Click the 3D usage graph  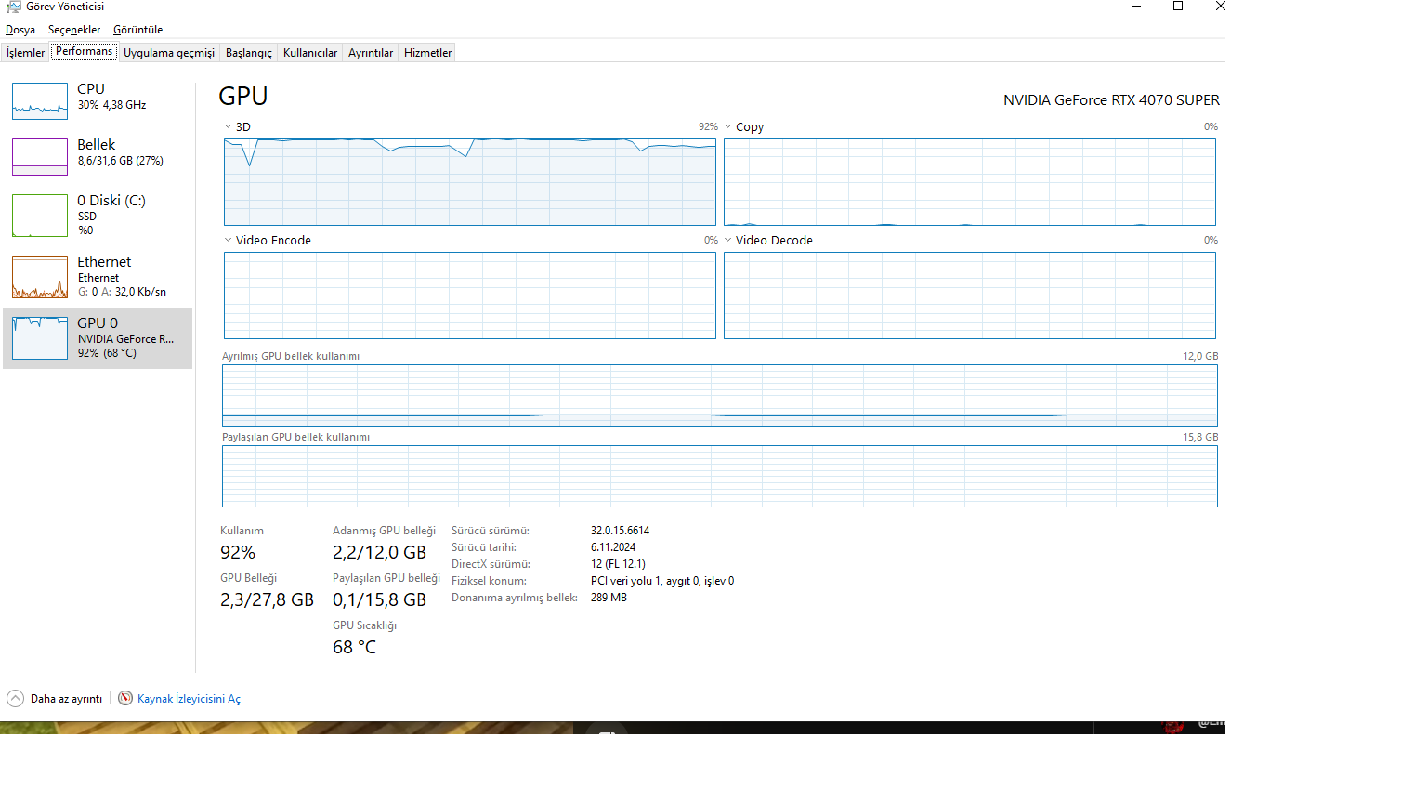470,182
